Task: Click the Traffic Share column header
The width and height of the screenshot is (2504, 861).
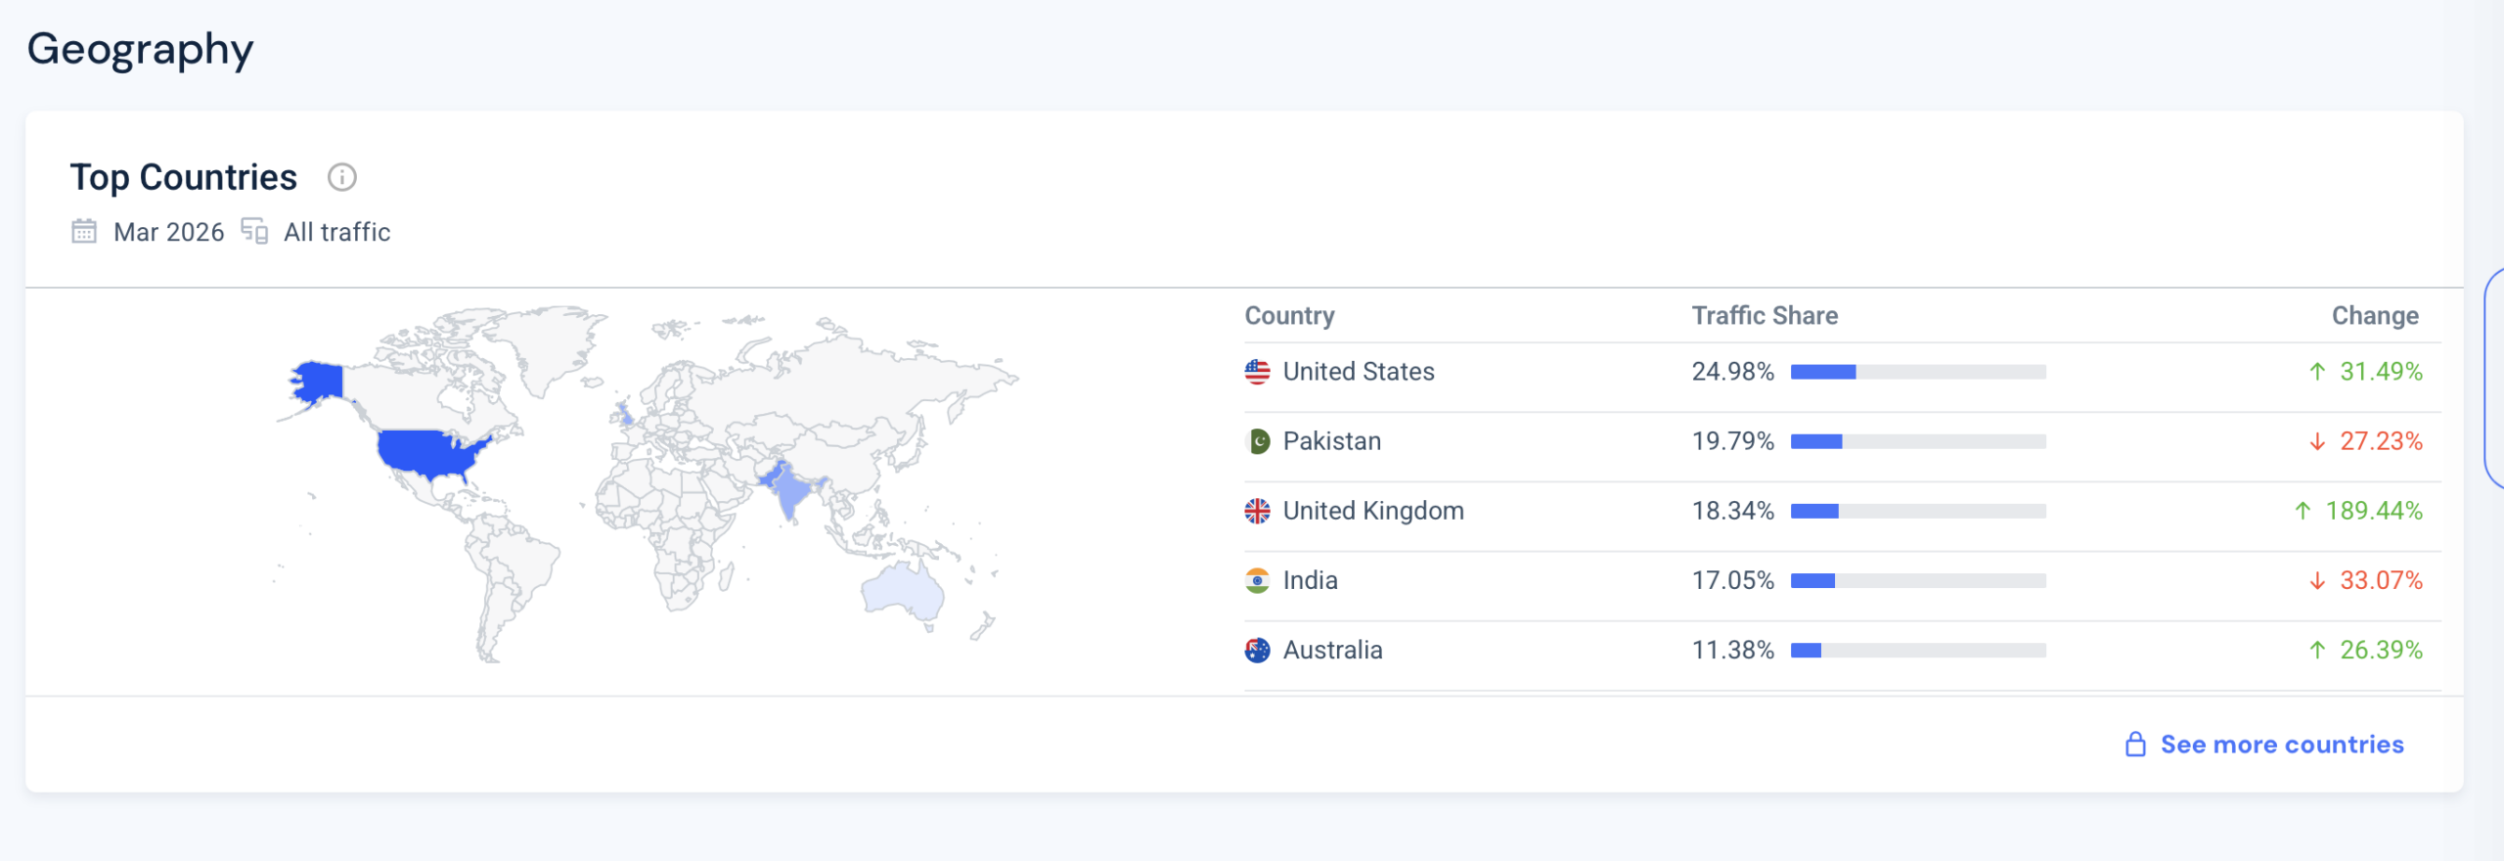Action: tap(1765, 316)
